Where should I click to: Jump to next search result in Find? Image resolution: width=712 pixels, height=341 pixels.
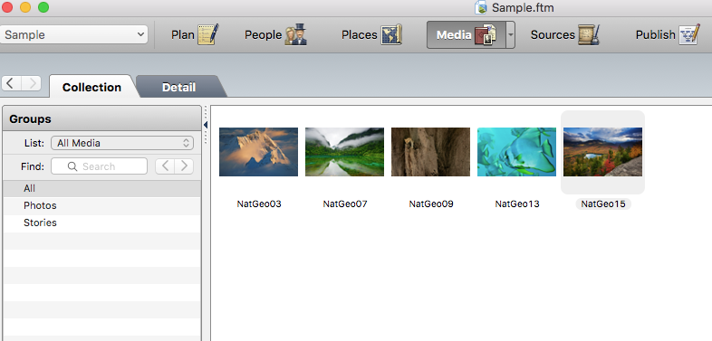pos(184,166)
